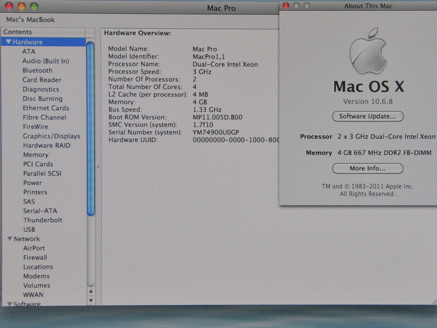437x328 pixels.
Task: Select Modems under Network
Action: tap(37, 276)
